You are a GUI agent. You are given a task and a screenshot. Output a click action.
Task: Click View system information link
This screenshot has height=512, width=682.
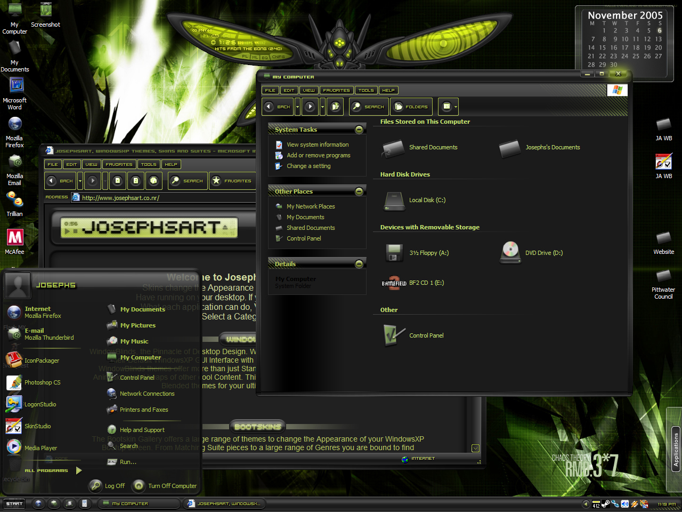312,145
